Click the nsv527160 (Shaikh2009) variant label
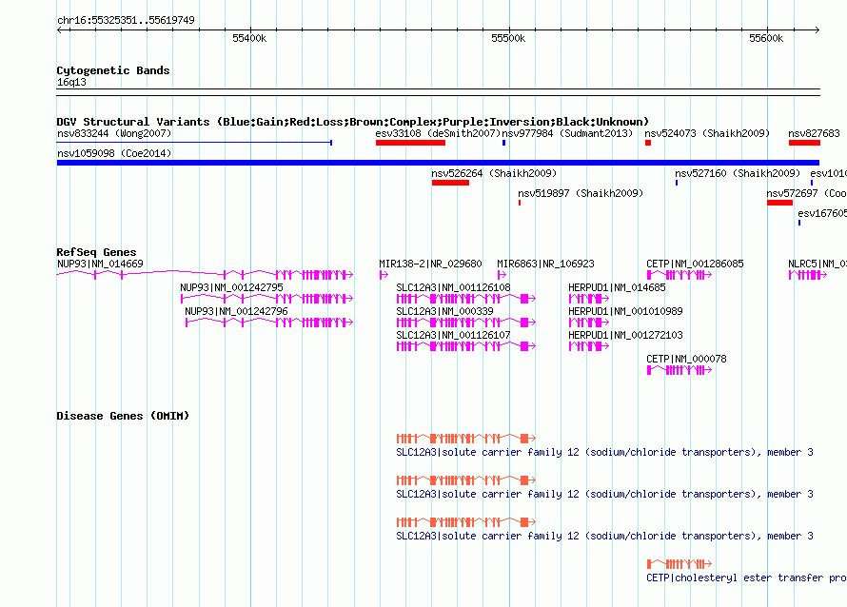The width and height of the screenshot is (847, 607). (x=738, y=173)
